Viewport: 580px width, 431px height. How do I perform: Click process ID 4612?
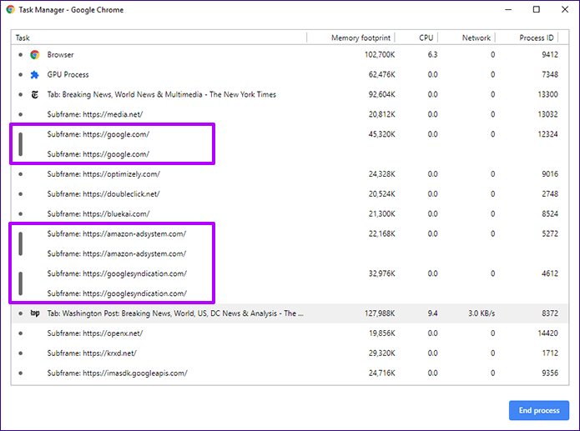pos(550,274)
